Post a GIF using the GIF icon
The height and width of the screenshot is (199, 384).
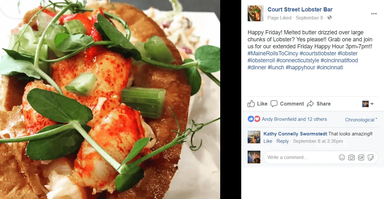(361, 157)
